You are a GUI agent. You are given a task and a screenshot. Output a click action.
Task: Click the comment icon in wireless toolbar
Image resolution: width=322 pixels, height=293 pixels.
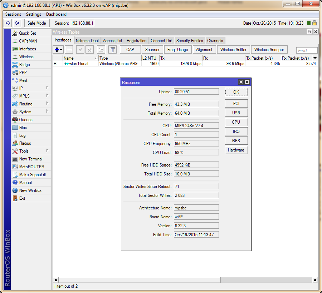click(101, 50)
